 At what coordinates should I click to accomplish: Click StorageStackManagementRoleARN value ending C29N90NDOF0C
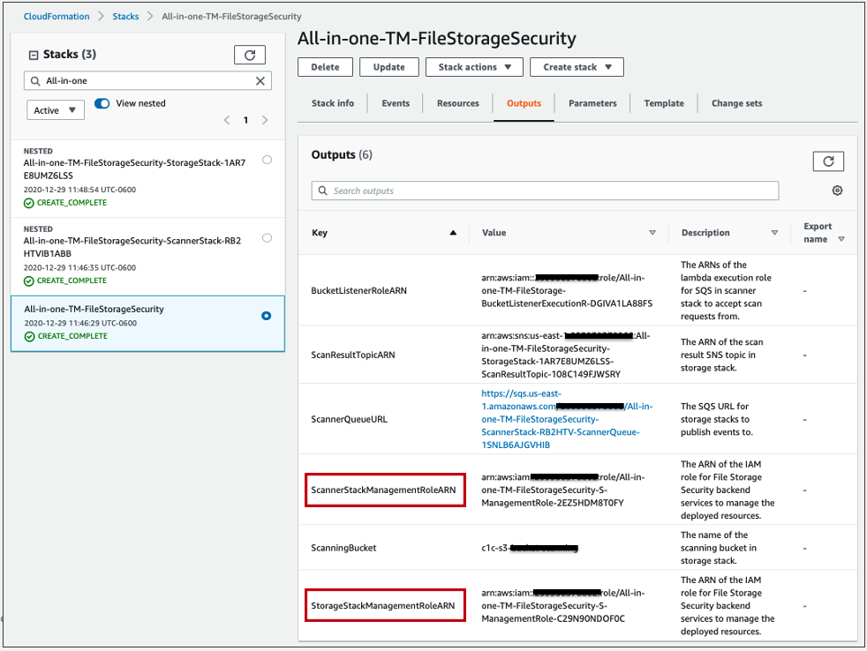[x=563, y=606]
